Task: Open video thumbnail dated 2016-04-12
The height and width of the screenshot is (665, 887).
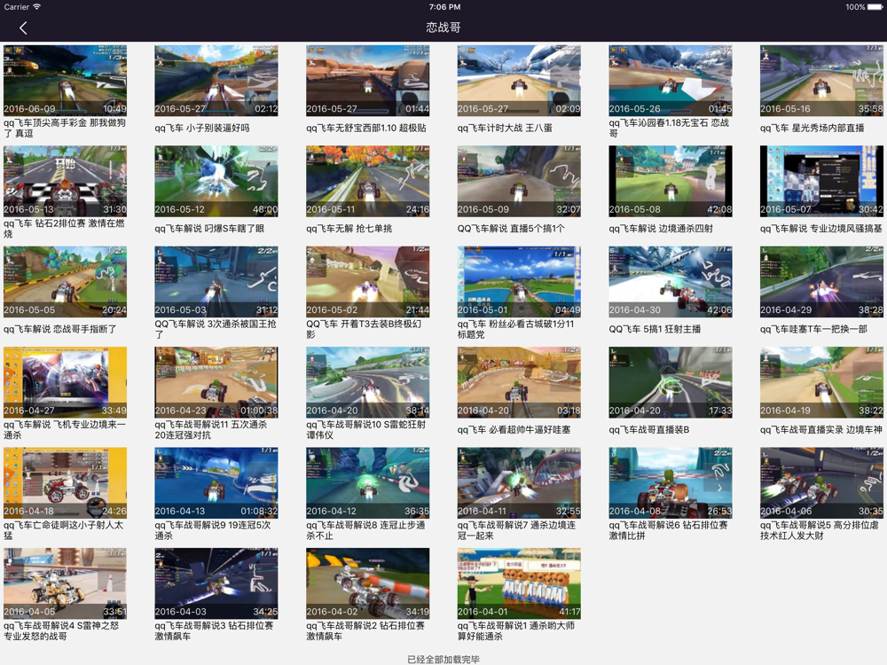Action: click(368, 483)
